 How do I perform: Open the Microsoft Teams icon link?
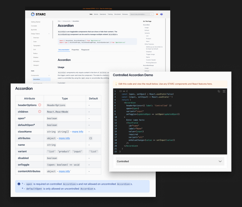click(x=161, y=14)
